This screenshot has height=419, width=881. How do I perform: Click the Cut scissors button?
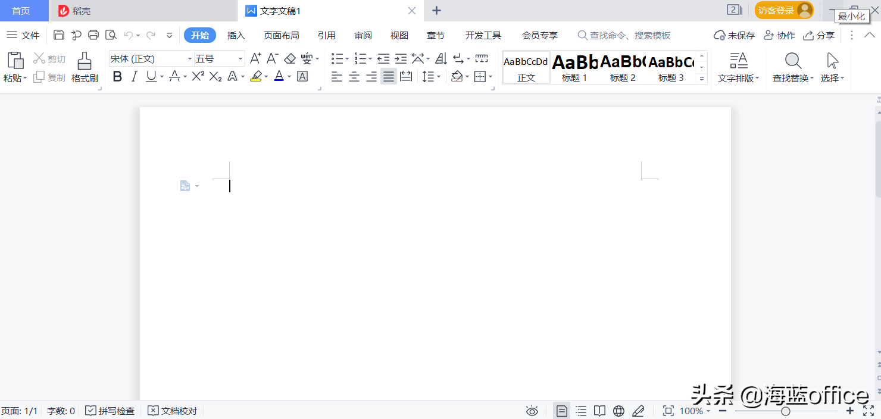pos(49,59)
